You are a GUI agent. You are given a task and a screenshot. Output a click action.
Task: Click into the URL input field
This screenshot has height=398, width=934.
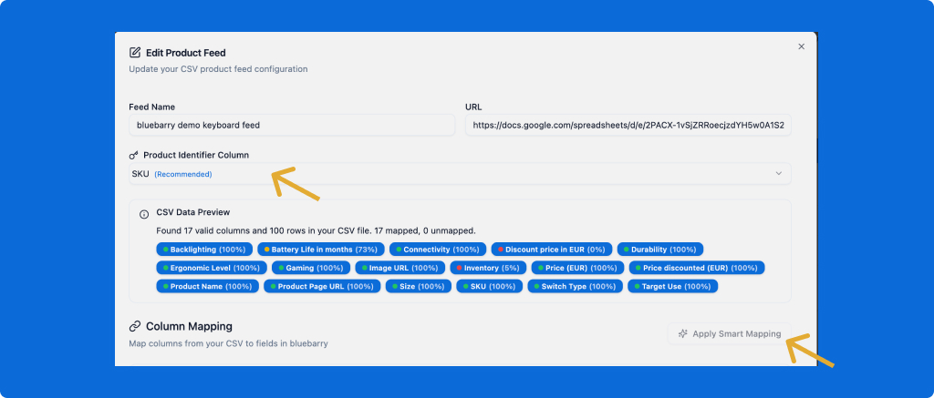point(628,125)
